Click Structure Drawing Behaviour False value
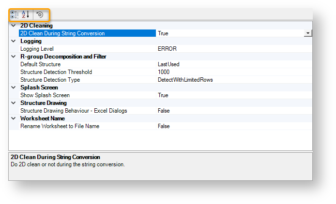Screen dimensions: 336x204 tap(164, 111)
